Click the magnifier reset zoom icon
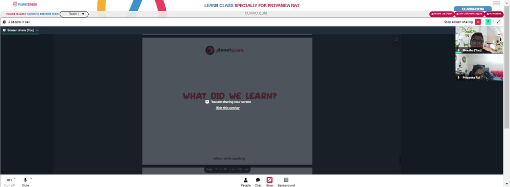510x187 pixels. click(x=240, y=170)
